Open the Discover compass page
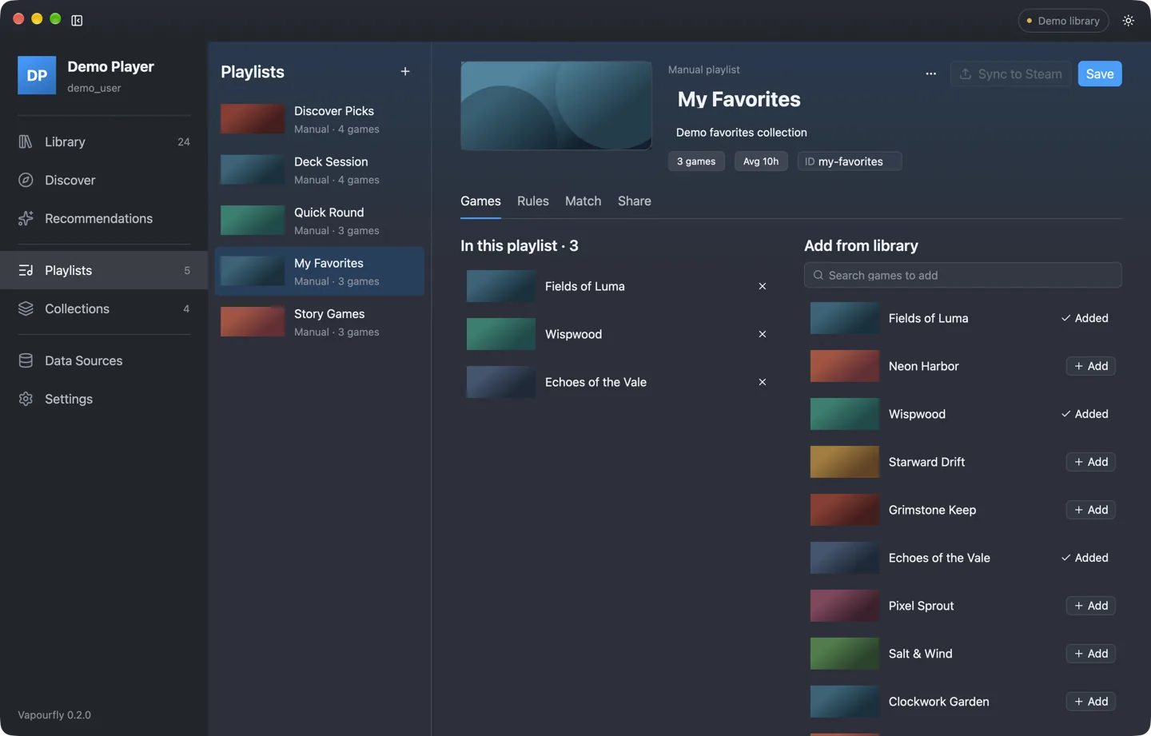 pyautogui.click(x=104, y=180)
